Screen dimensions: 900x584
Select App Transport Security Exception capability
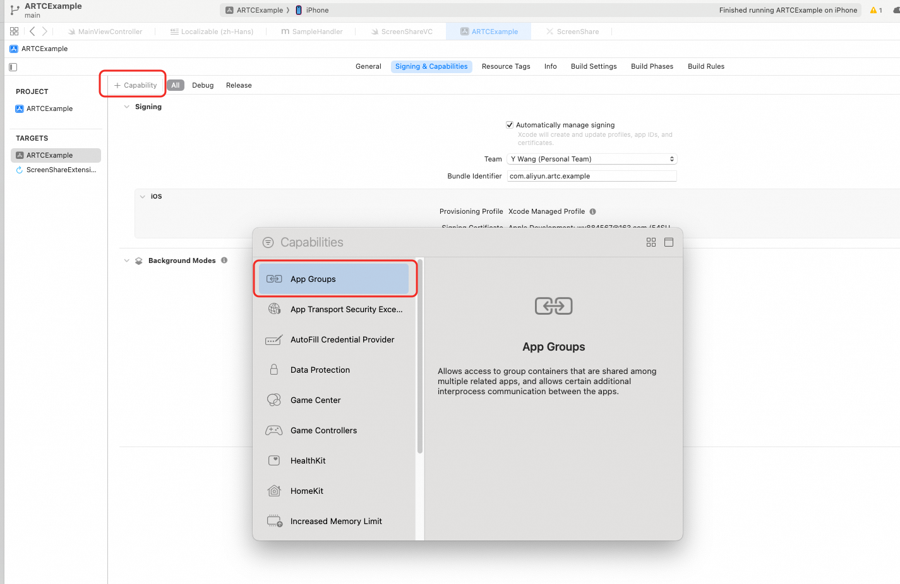[334, 309]
